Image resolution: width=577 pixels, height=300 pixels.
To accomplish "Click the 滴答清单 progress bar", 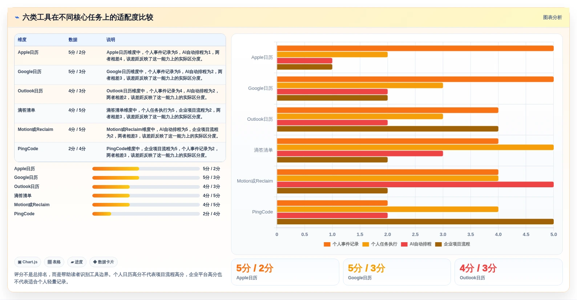I will tap(146, 196).
